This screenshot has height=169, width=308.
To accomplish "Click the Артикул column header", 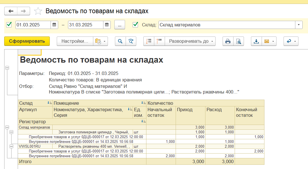I will click(x=35, y=112).
